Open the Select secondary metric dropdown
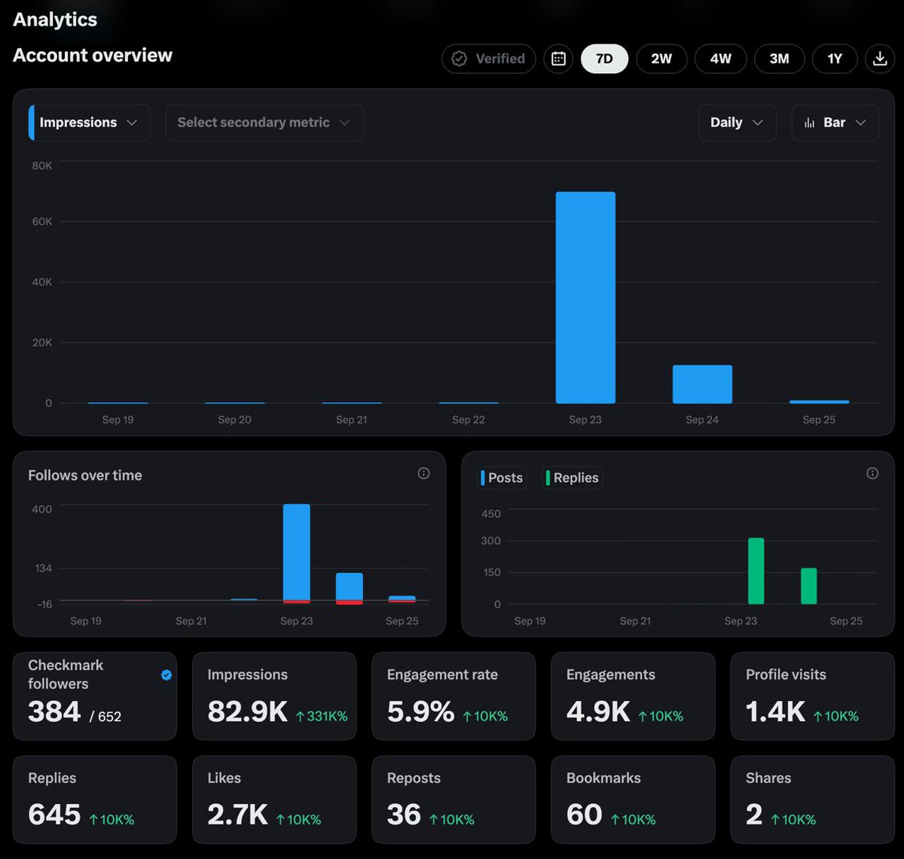The width and height of the screenshot is (904, 859). [264, 123]
